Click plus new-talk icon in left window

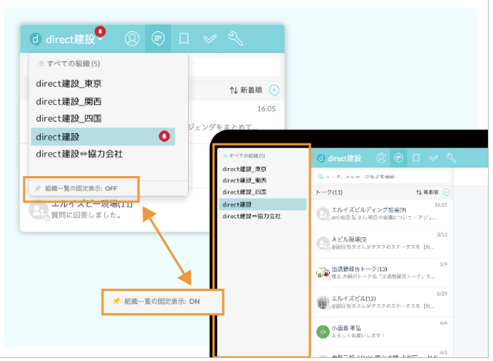point(274,90)
